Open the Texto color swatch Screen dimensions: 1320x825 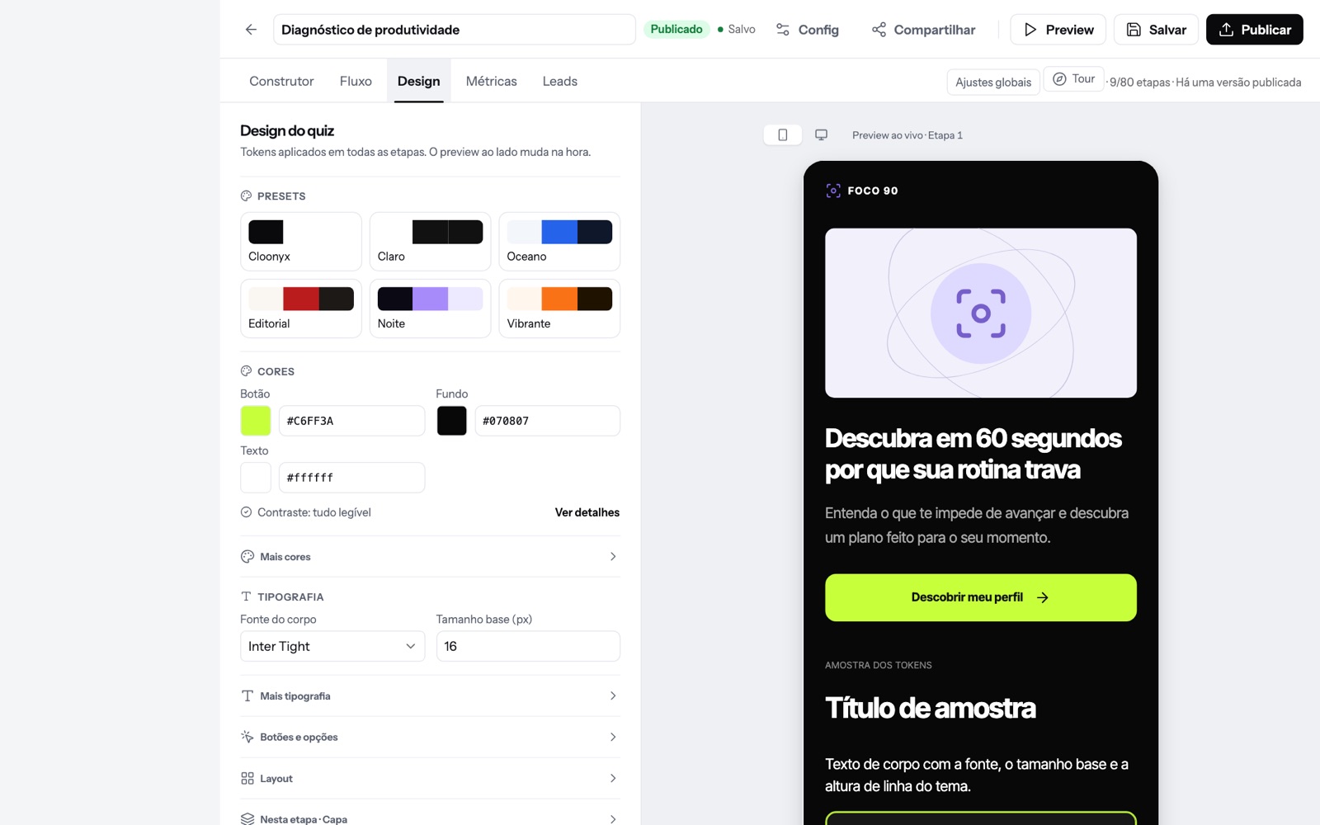(x=256, y=478)
